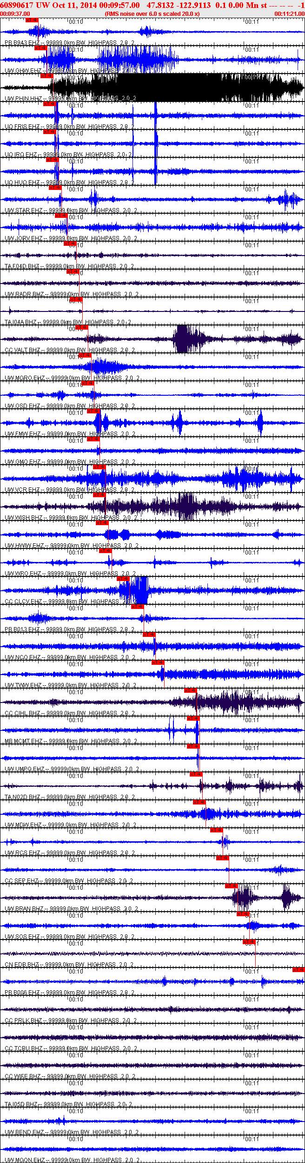This screenshot has height=1163, width=305.
Task: Click the red arrival marker on CC VALT trace
Action: [81, 327]
